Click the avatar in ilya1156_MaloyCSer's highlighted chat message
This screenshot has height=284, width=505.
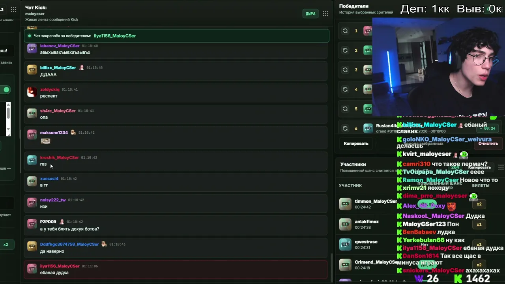pos(32,269)
